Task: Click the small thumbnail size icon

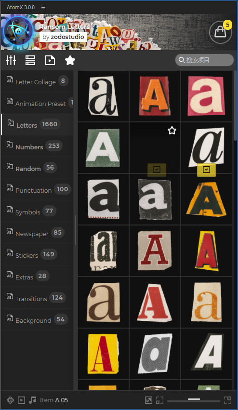Action: (x=159, y=400)
